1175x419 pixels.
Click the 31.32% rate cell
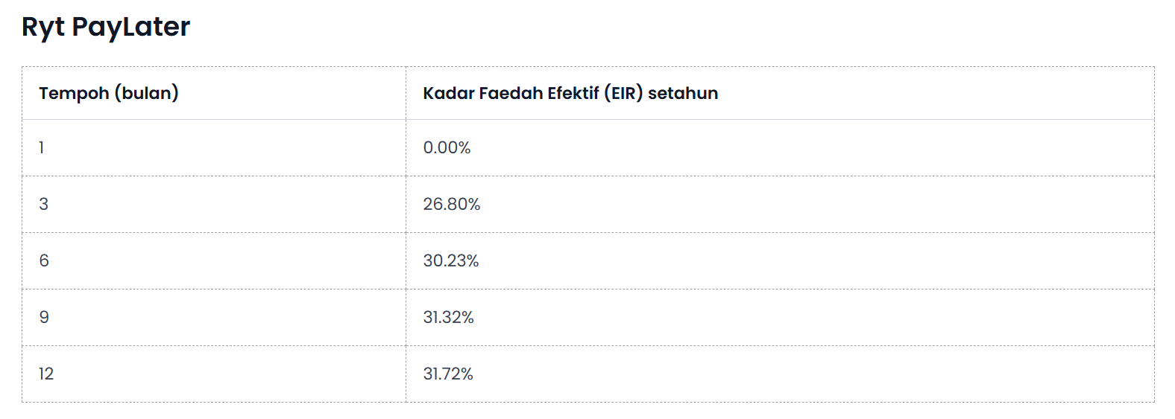coord(780,317)
